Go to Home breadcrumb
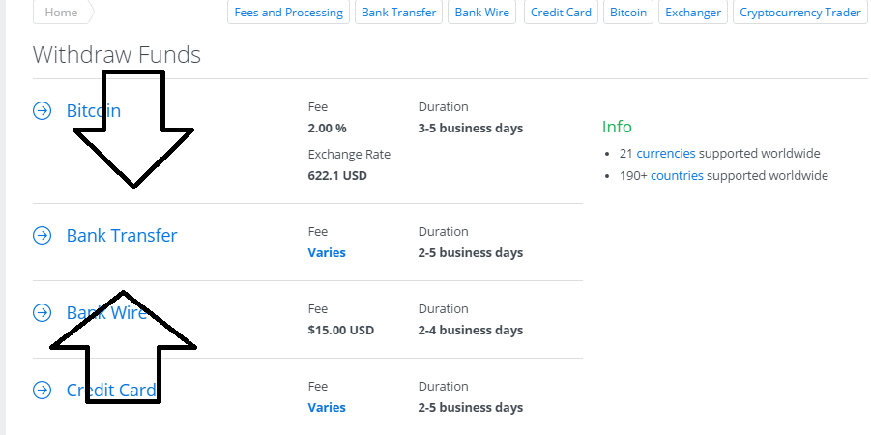871x435 pixels. pos(61,13)
